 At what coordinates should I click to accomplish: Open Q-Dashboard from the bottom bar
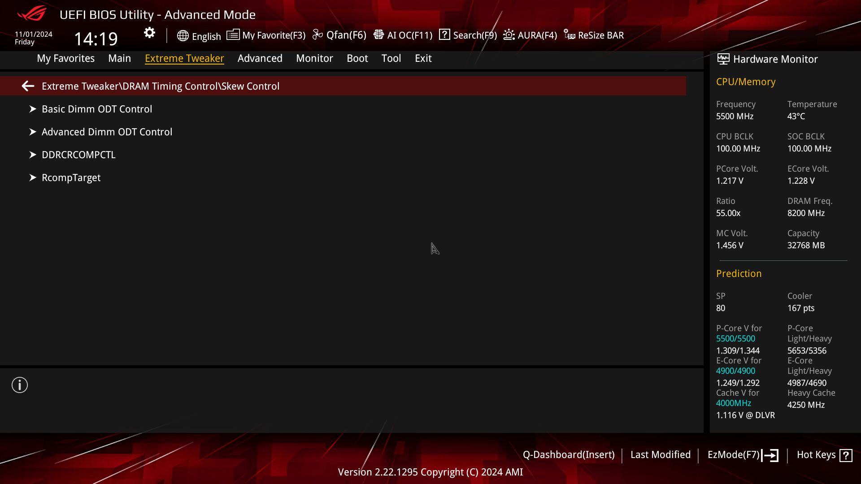(x=568, y=454)
